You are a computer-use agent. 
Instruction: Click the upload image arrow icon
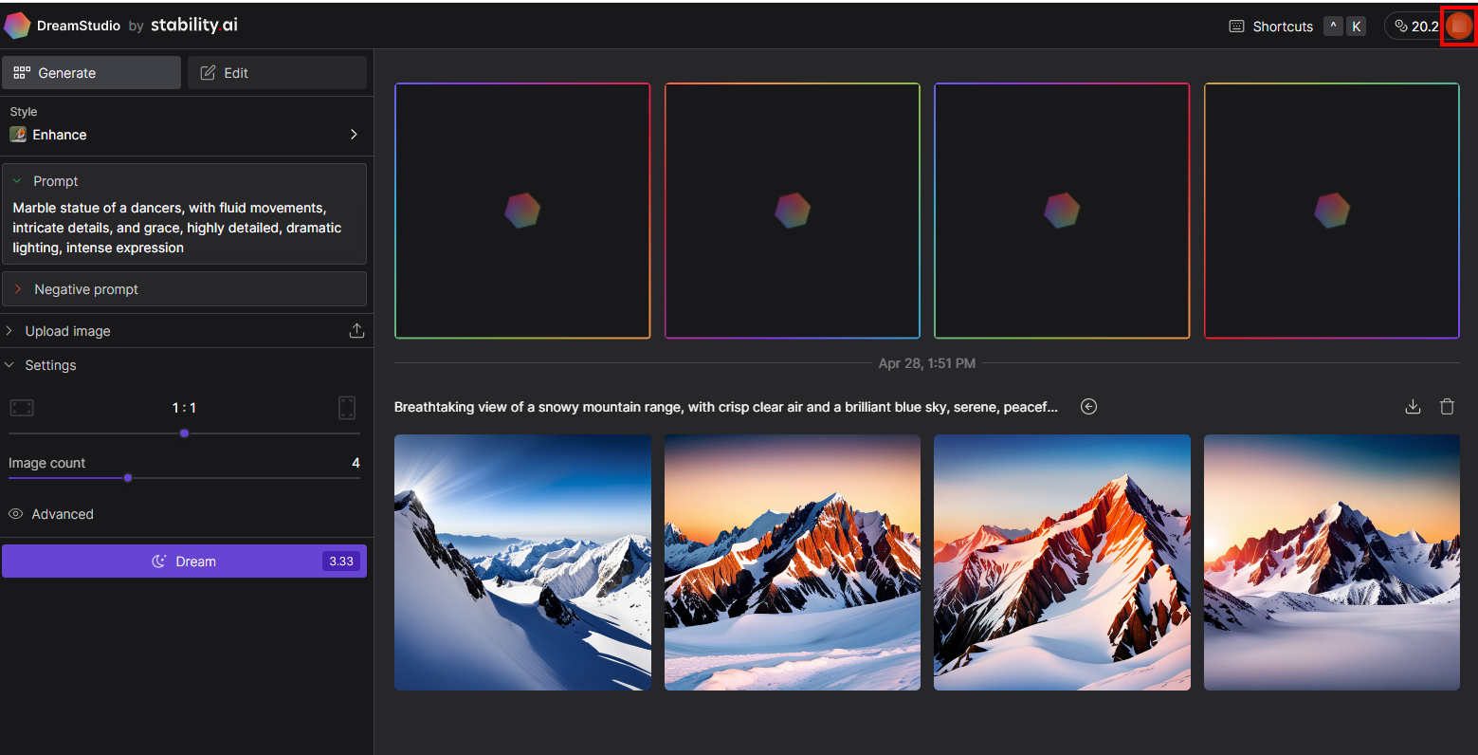tap(356, 331)
